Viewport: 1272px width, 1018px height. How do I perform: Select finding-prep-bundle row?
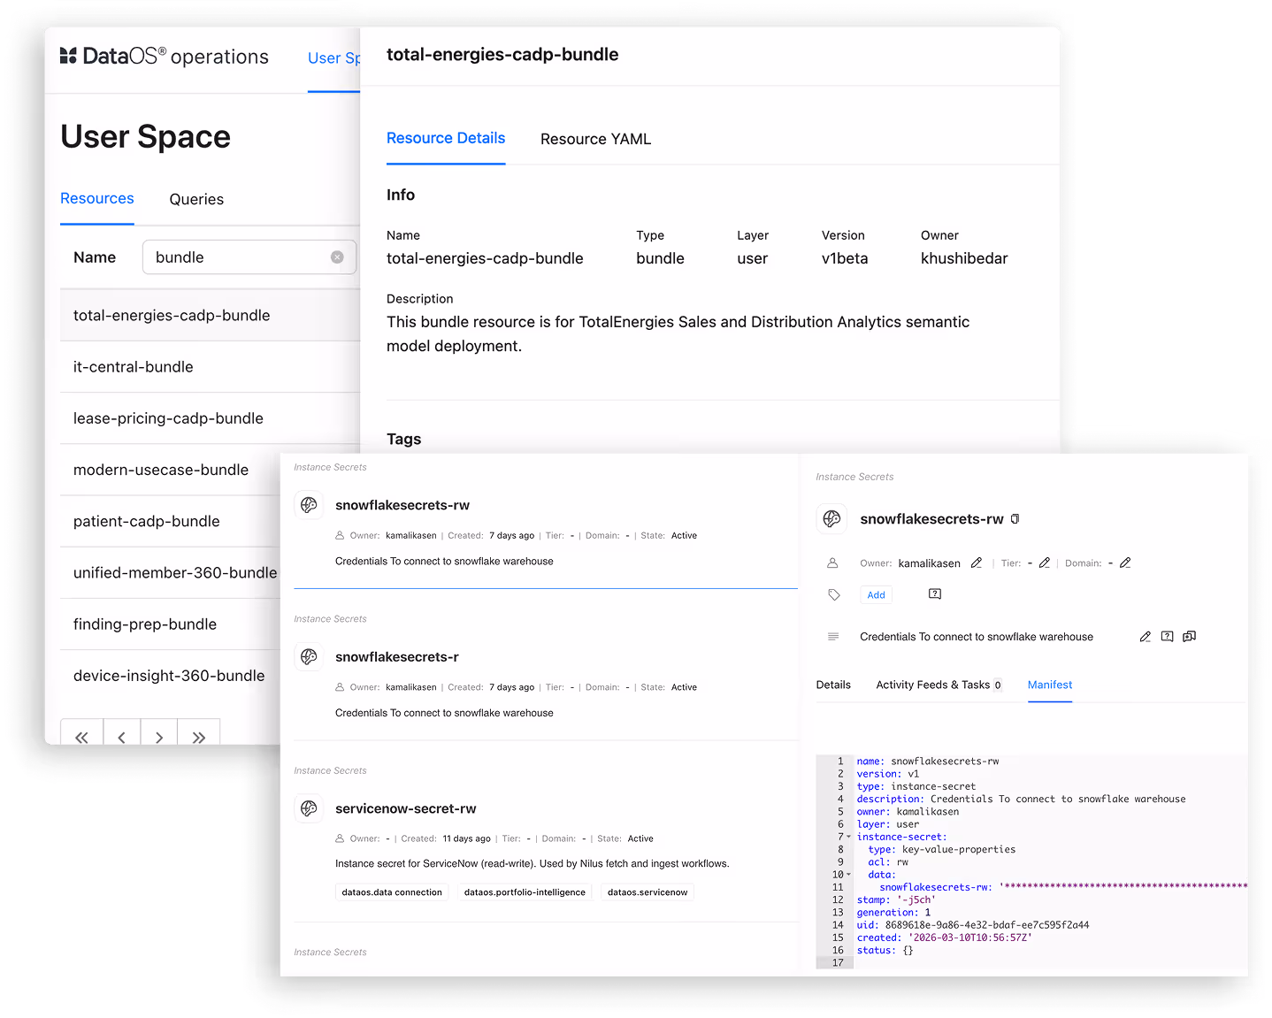(x=171, y=624)
